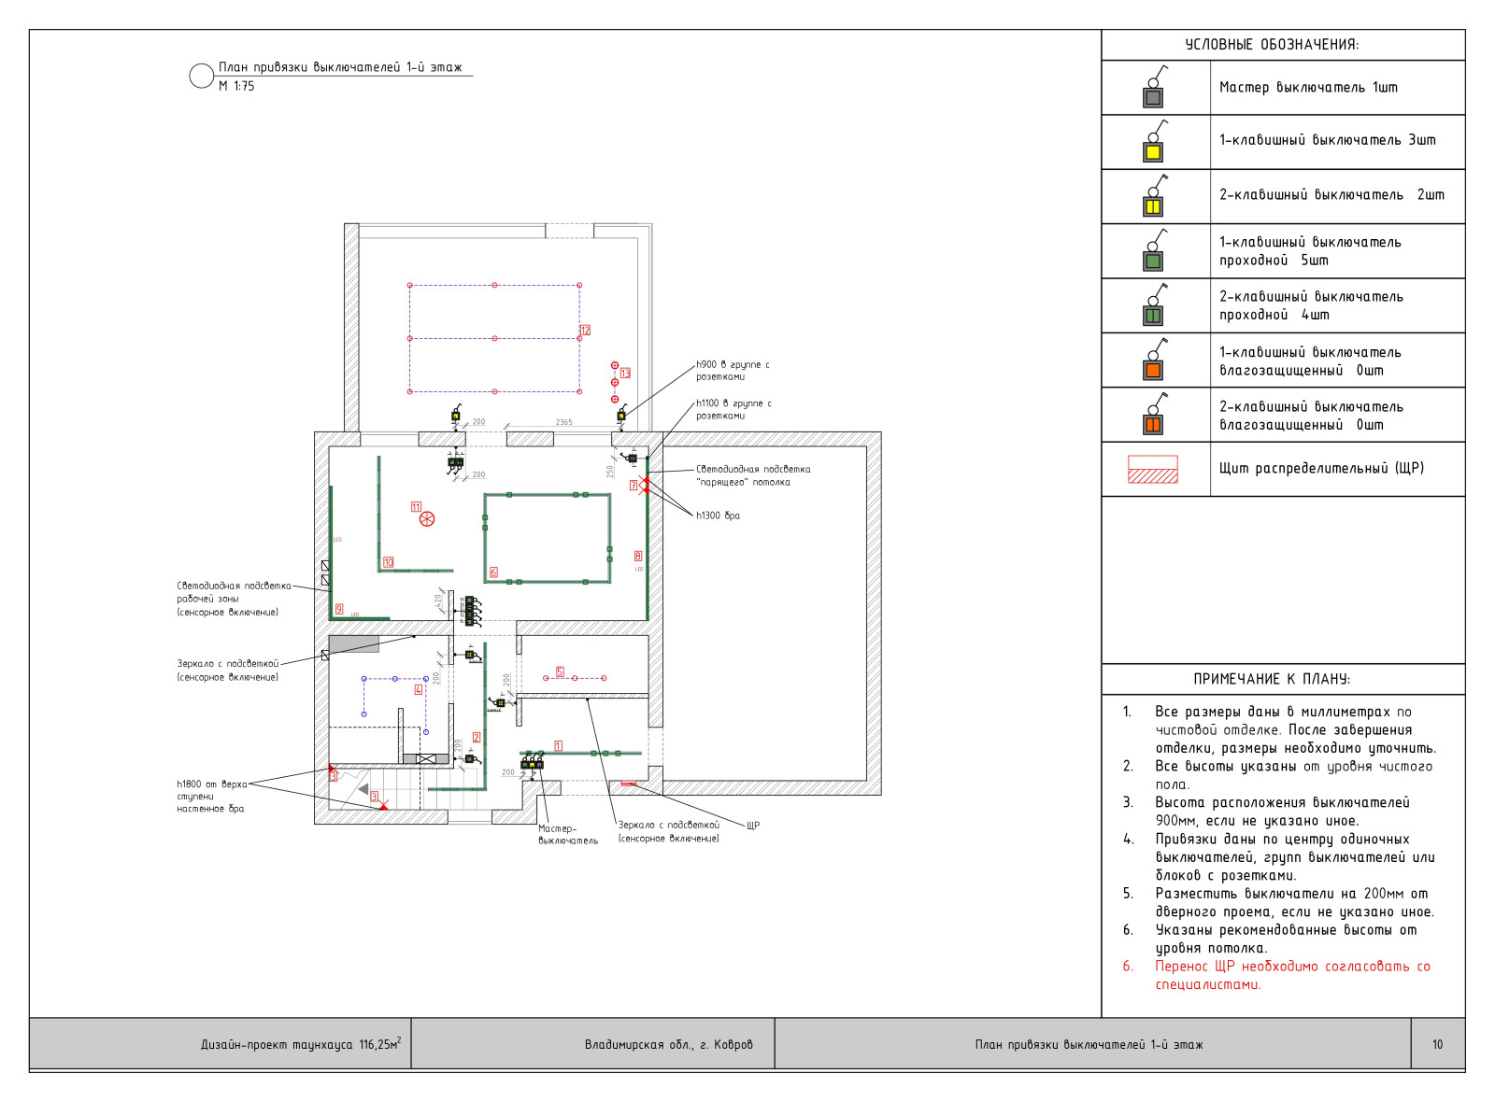
Task: Click the red chandelier symbol near label 11
Action: pos(427,519)
